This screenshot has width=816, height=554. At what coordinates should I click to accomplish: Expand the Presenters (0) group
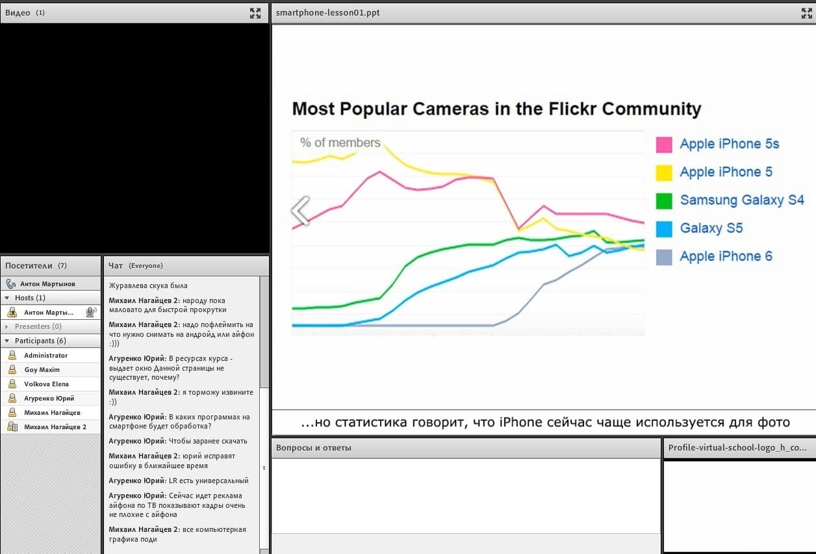[x=7, y=326]
